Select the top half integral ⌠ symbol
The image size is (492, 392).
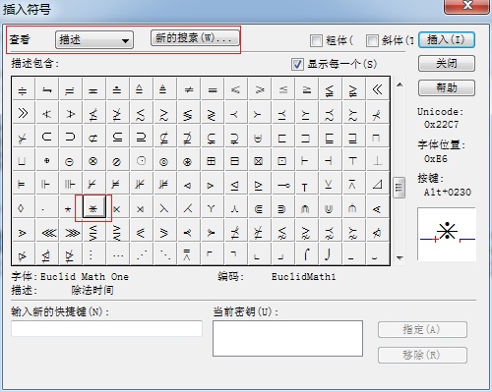click(x=306, y=253)
